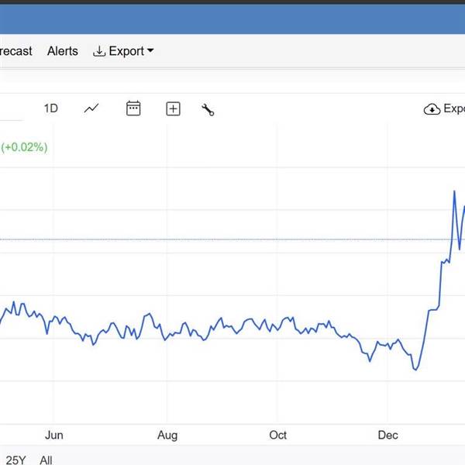Click the green +0.02% change value

pyautogui.click(x=25, y=146)
